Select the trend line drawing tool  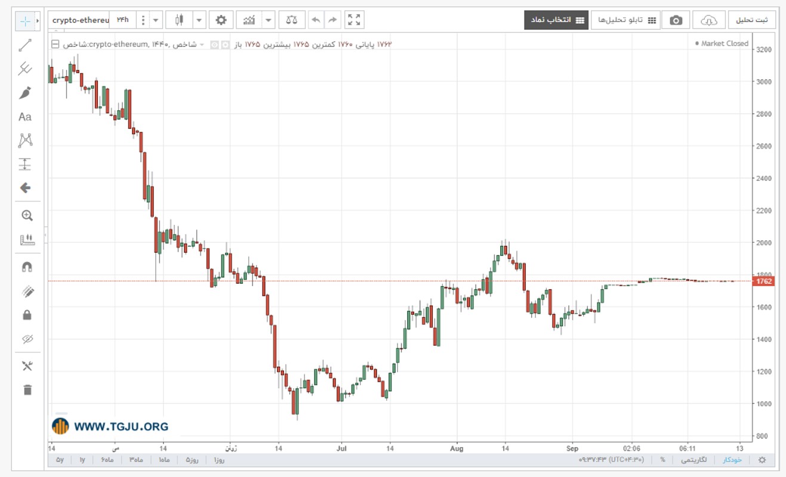coord(25,45)
